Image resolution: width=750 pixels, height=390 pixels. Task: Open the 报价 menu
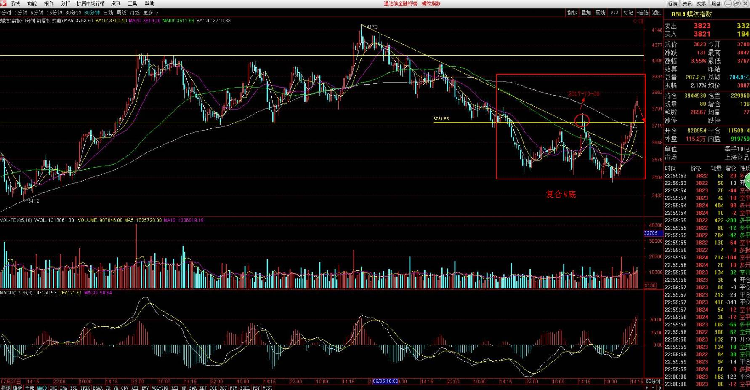(49, 3)
